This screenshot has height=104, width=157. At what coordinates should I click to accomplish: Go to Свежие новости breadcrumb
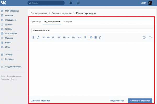(61, 13)
